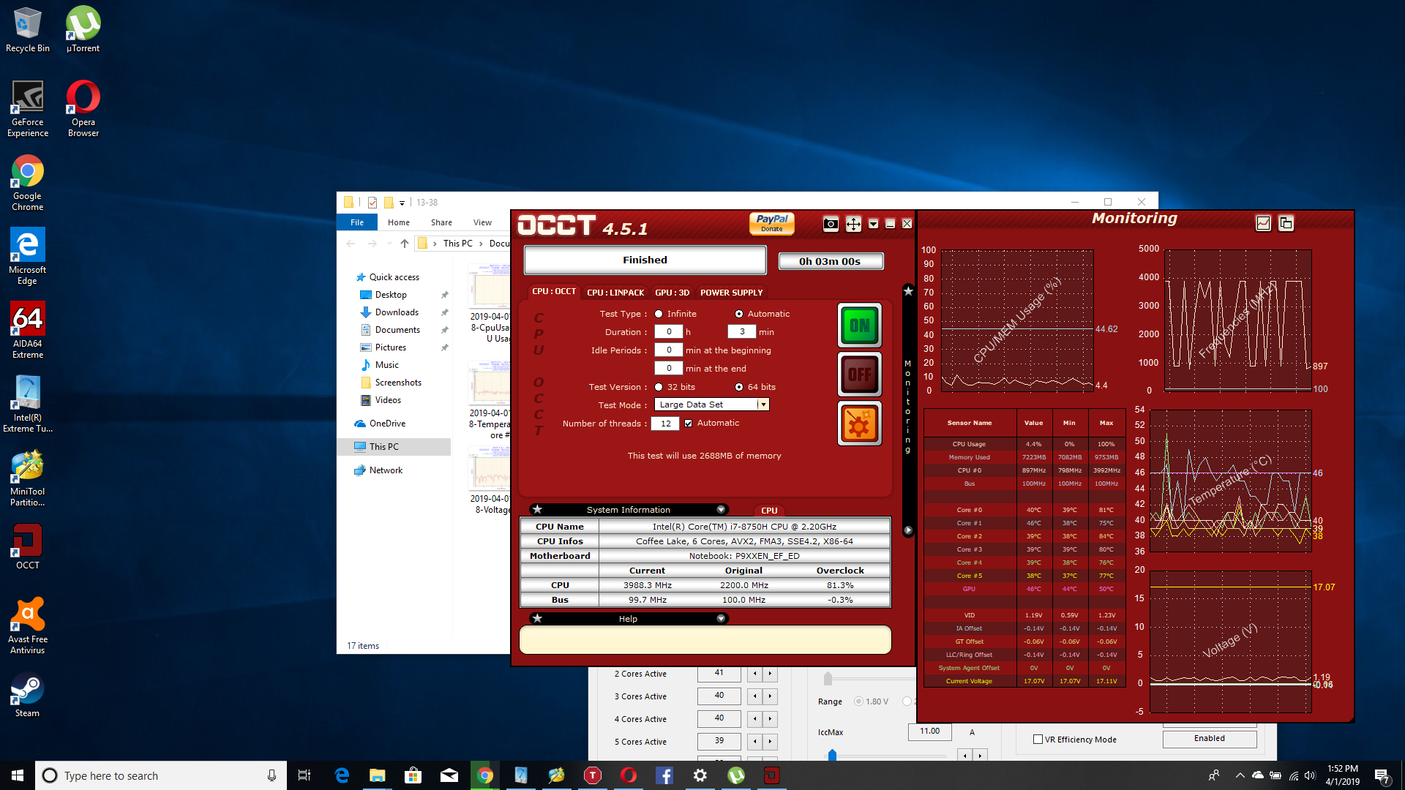The width and height of the screenshot is (1405, 790).
Task: Open the OCCT desktop shortcut
Action: tap(28, 546)
